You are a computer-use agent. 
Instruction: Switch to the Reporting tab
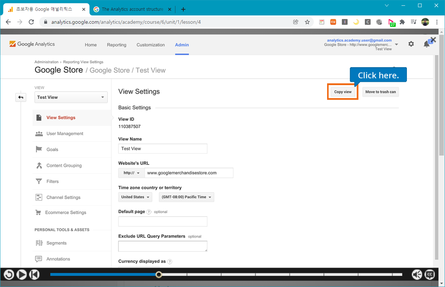point(116,45)
